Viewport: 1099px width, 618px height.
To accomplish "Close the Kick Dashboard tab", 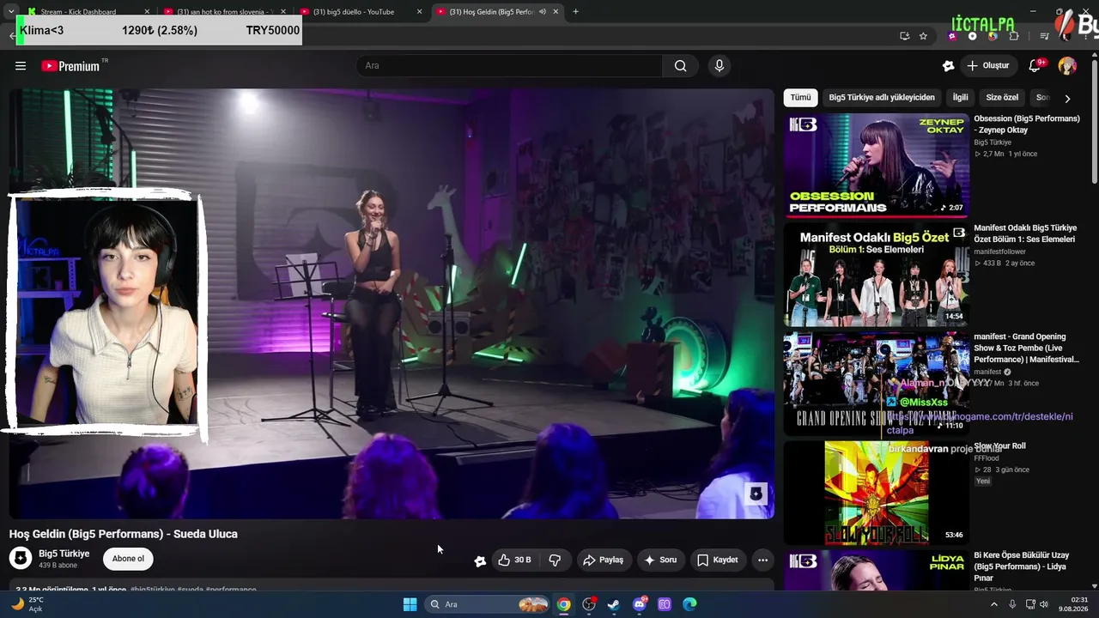I will (x=147, y=12).
